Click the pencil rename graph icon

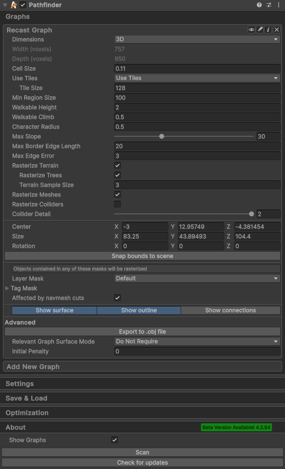click(260, 30)
